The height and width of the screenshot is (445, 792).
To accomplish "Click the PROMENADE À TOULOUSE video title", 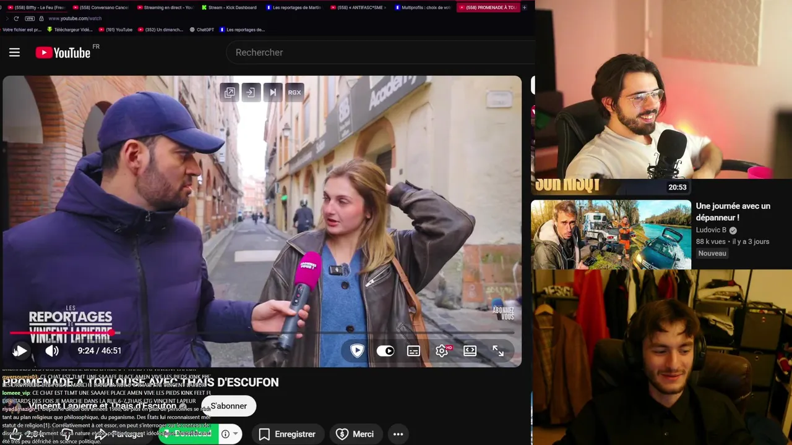I will (141, 383).
